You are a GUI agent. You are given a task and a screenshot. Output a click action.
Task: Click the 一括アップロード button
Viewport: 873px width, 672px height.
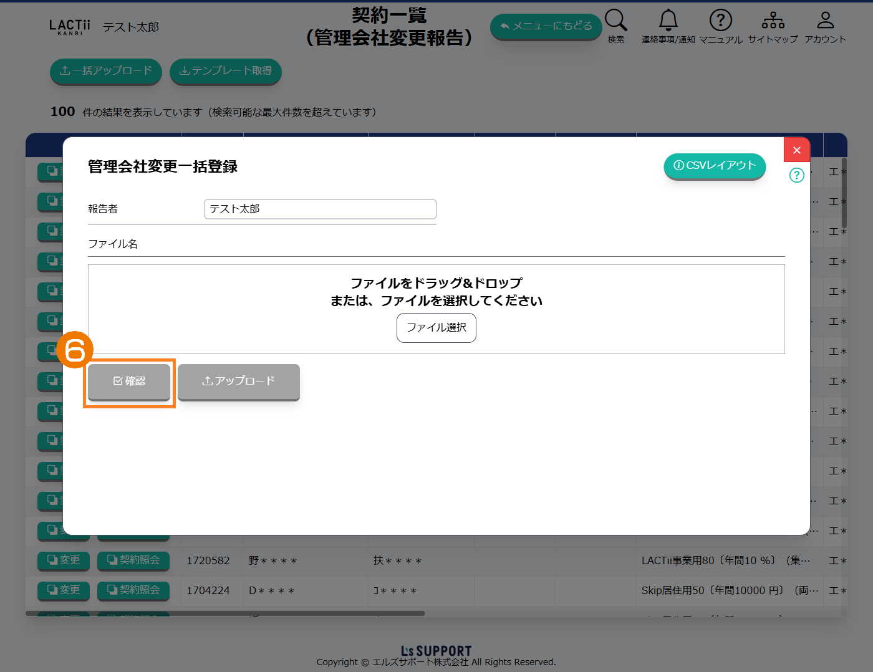click(x=105, y=71)
